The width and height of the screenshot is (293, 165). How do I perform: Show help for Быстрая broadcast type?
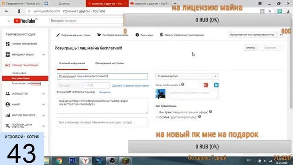tap(211, 112)
